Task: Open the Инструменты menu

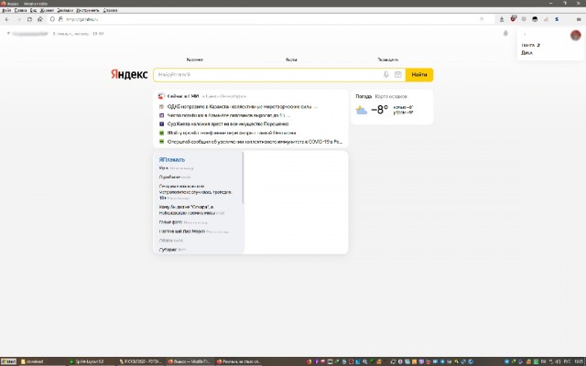Action: (88, 10)
